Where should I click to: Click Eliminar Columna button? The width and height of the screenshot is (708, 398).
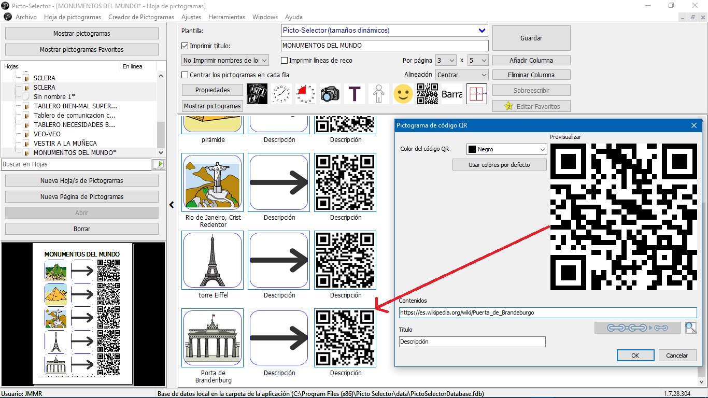pyautogui.click(x=531, y=75)
